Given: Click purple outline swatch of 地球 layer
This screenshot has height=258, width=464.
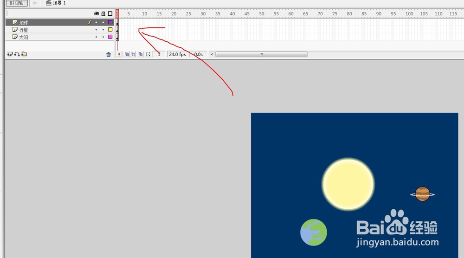Looking at the screenshot, I should pos(110,22).
